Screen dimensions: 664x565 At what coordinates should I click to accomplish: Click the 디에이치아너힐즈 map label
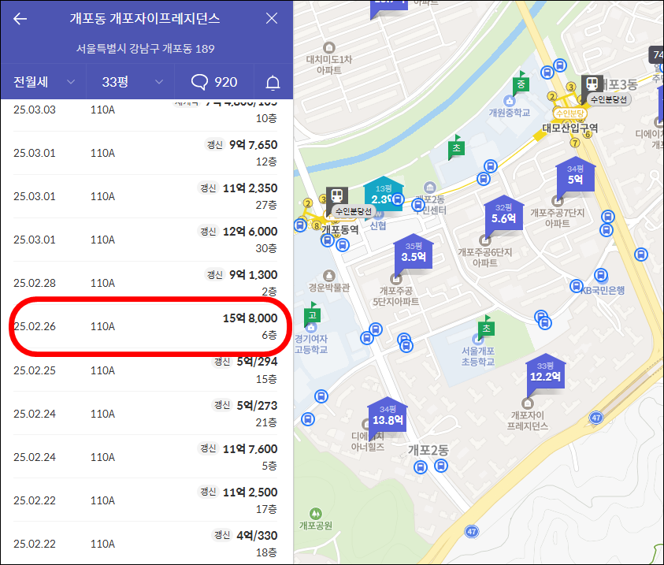tap(368, 441)
